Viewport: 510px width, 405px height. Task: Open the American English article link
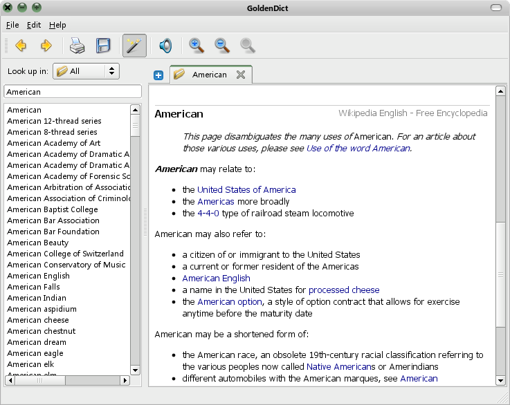tap(216, 279)
